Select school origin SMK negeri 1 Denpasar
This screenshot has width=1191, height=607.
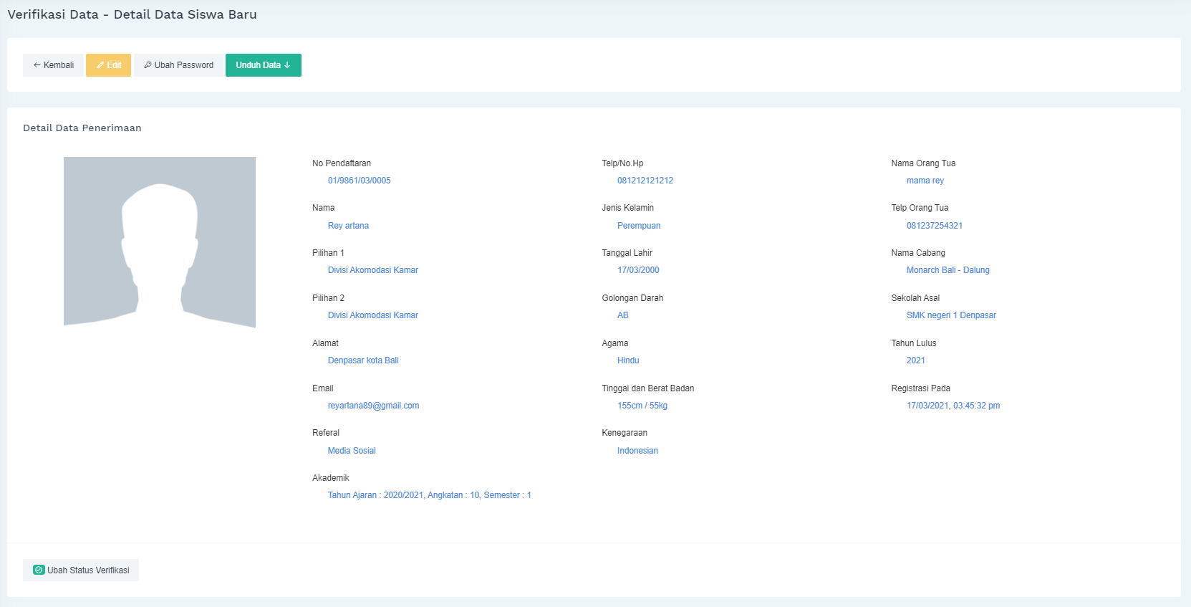(951, 315)
